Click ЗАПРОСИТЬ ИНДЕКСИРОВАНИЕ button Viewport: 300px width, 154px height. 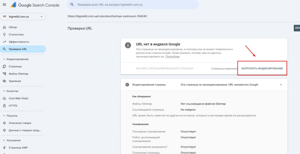click(x=262, y=68)
